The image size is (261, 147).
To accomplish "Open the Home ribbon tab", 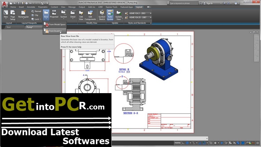I will point(13,7).
